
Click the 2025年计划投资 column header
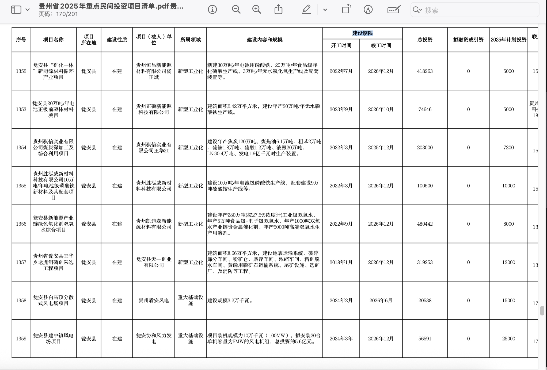click(508, 40)
